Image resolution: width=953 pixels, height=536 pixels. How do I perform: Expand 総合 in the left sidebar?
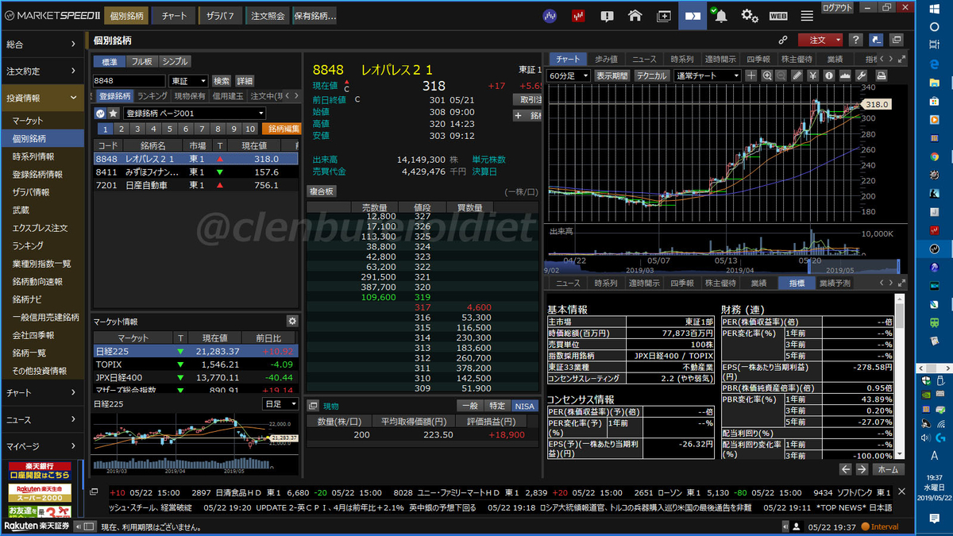43,45
